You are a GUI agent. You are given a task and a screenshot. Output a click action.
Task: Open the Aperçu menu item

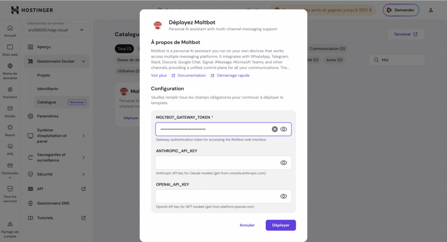pyautogui.click(x=44, y=47)
